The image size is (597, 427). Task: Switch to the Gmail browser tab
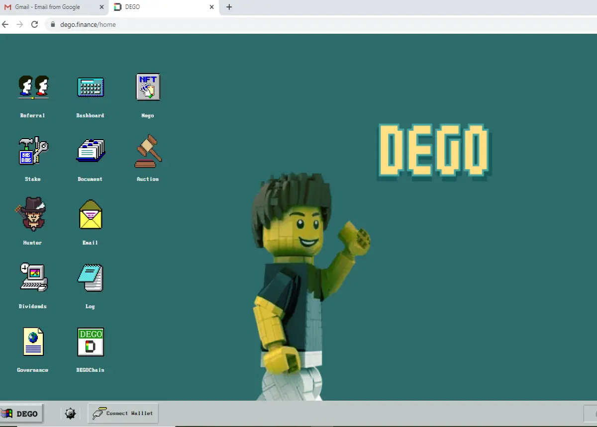(x=54, y=7)
